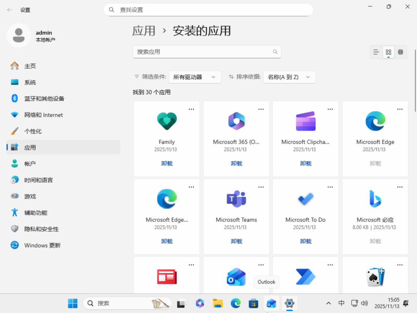Image resolution: width=417 pixels, height=313 pixels.
Task: Open 系统 settings page
Action: click(64, 82)
